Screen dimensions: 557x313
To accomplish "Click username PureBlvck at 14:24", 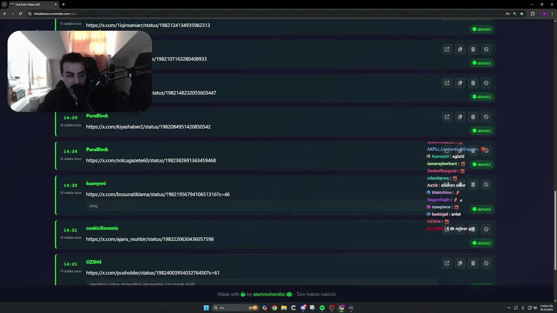I will [97, 150].
